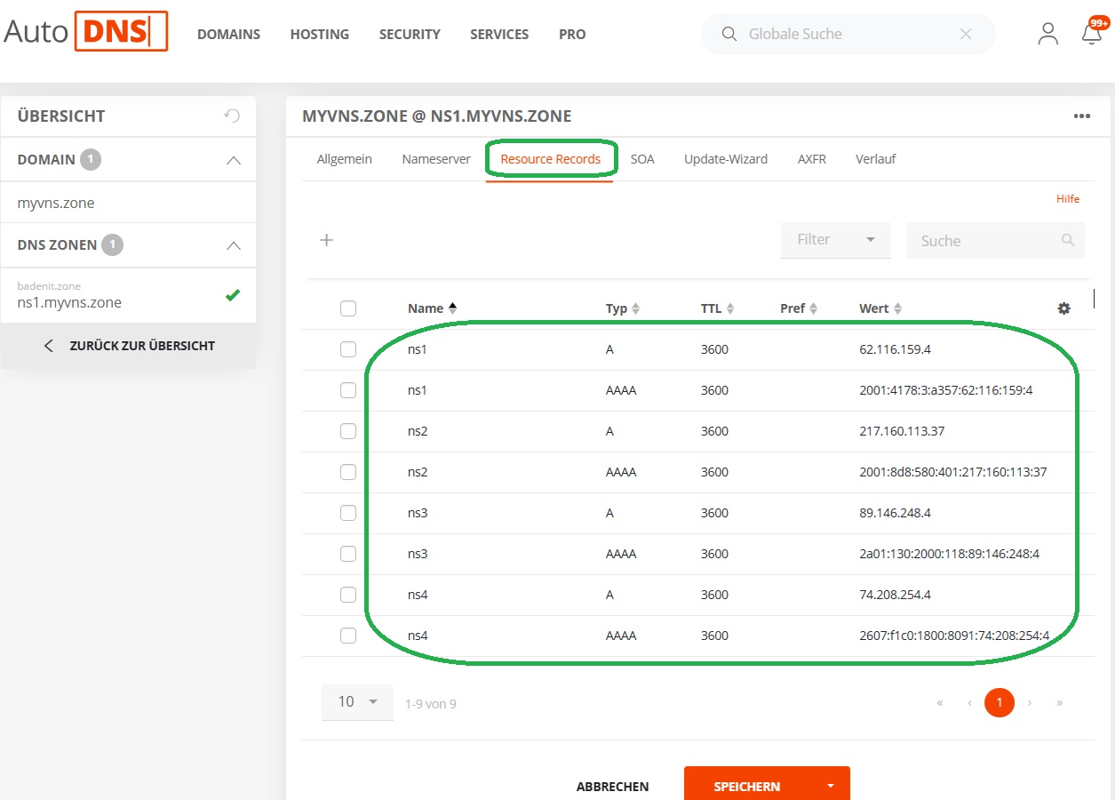Sort the table by Typ column
The image size is (1115, 800).
[623, 308]
